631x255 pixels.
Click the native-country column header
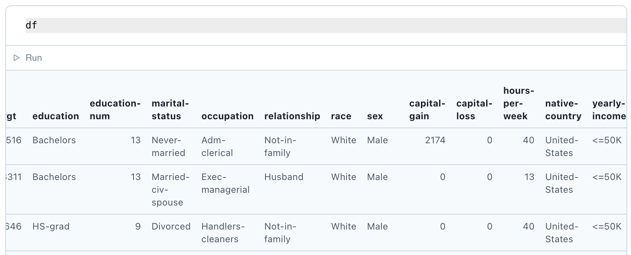pyautogui.click(x=563, y=110)
